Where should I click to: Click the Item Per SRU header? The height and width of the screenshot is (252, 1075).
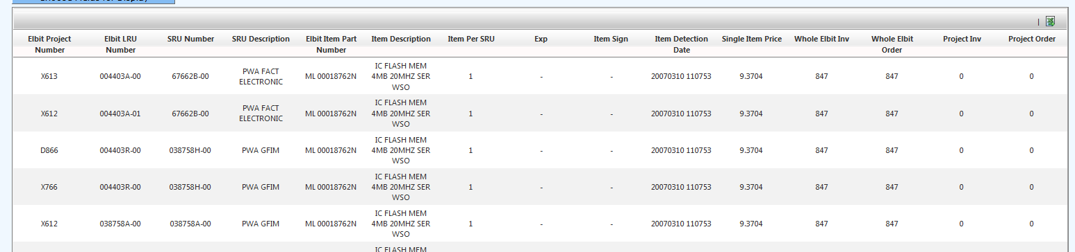pos(471,39)
